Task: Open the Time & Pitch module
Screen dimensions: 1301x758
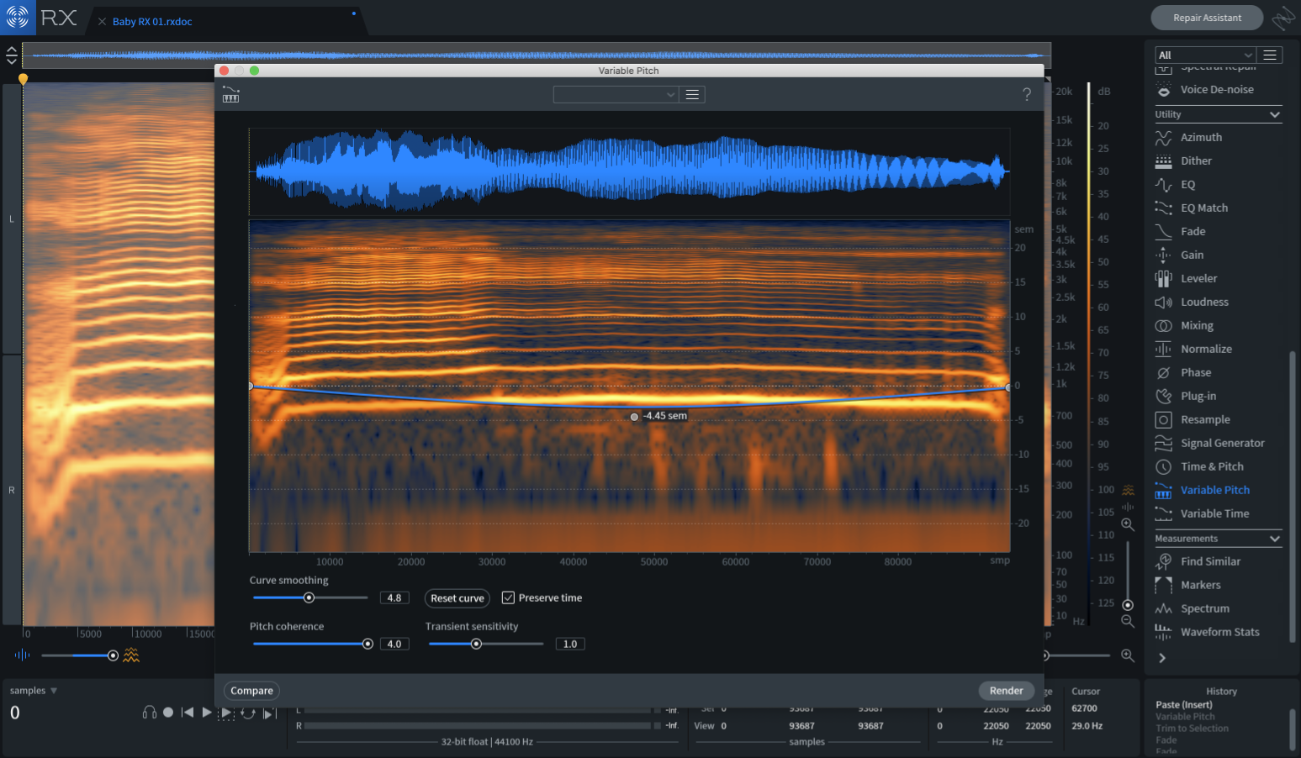Action: [1218, 466]
